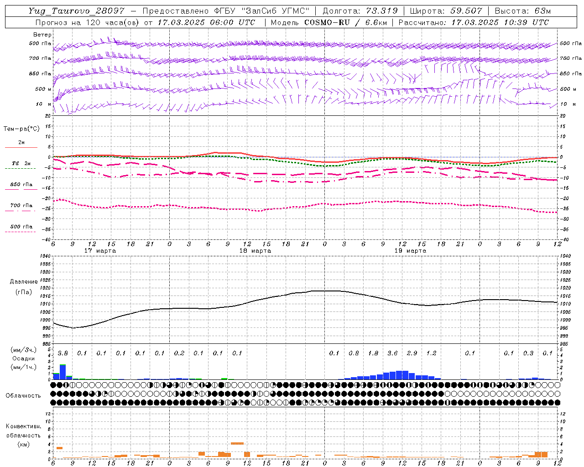The width and height of the screenshot is (584, 467).
Task: Click the 0.8 precipitation total
Action: coord(354,353)
